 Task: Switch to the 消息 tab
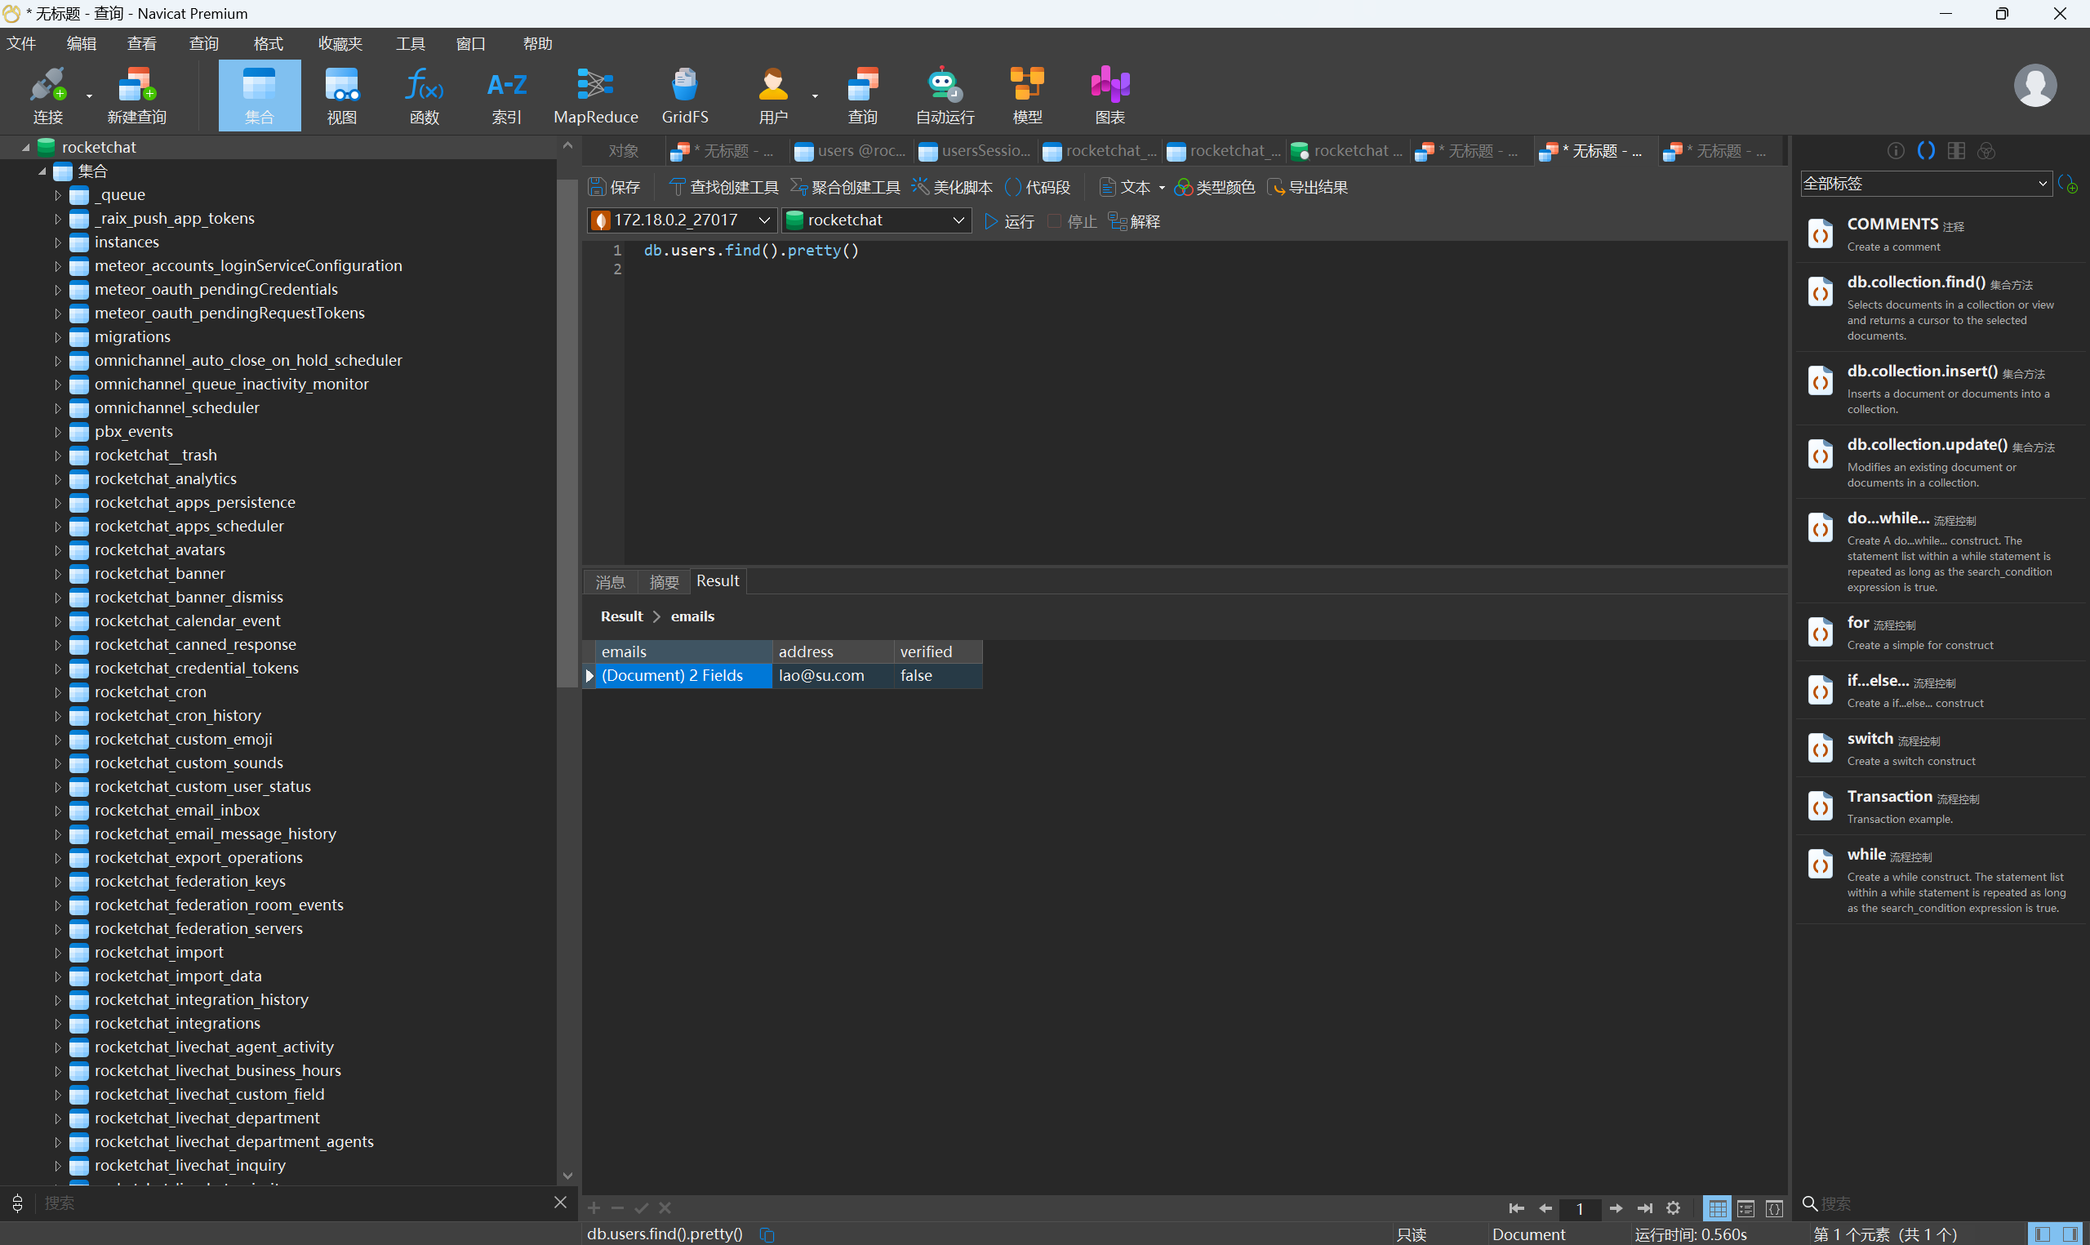tap(610, 581)
